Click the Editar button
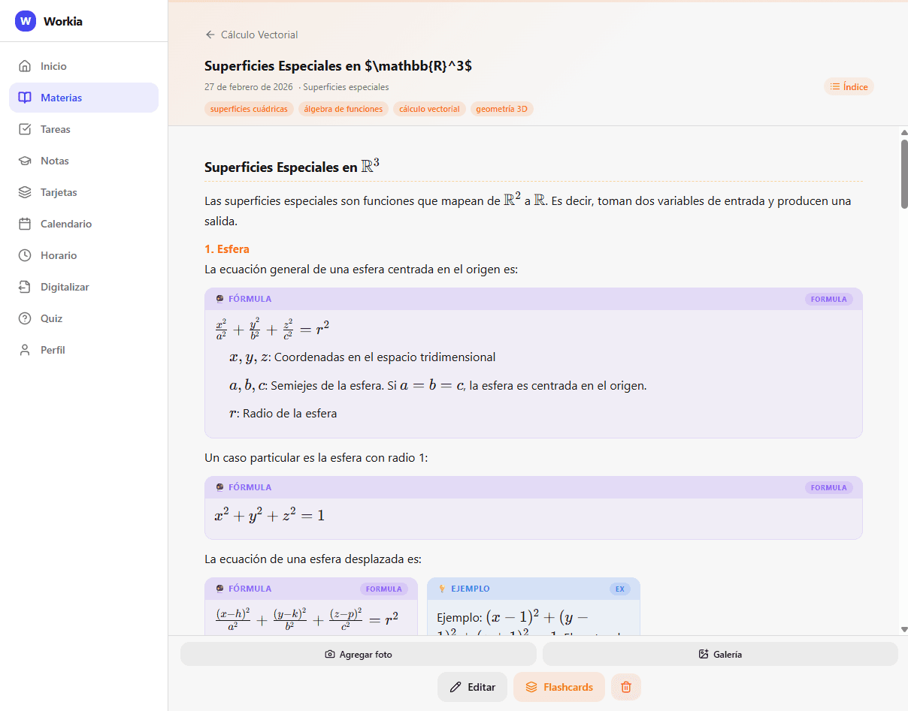 click(x=472, y=687)
